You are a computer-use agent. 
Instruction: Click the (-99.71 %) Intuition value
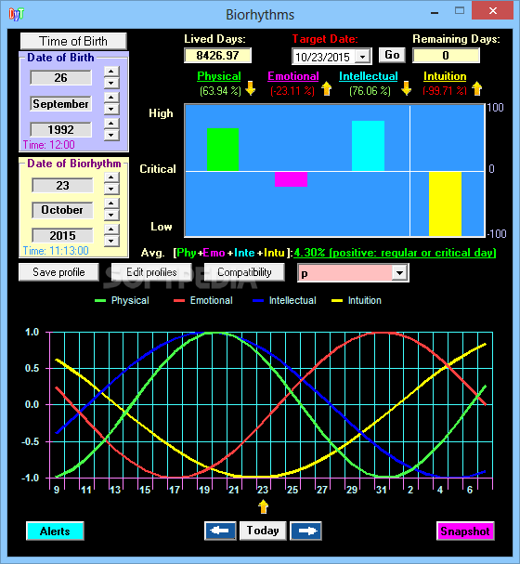pyautogui.click(x=445, y=91)
